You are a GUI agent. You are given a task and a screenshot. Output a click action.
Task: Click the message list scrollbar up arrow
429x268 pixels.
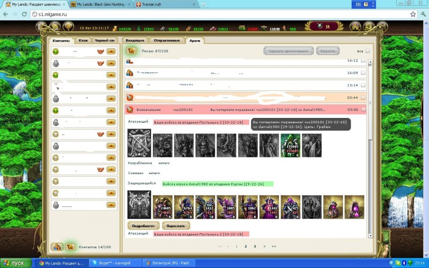pos(371,62)
